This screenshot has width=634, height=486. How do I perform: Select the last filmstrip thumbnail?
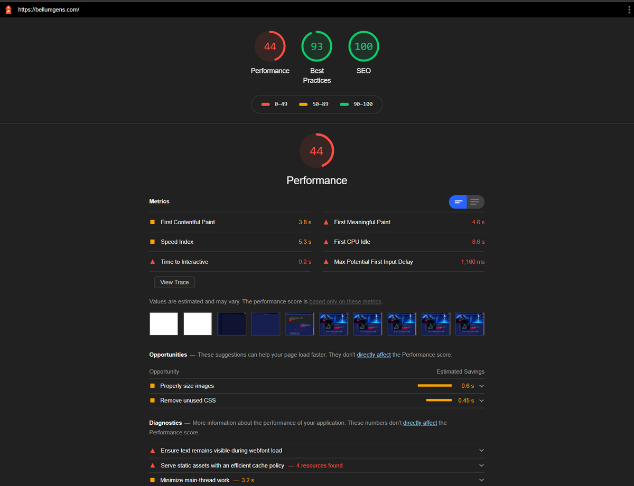[470, 323]
